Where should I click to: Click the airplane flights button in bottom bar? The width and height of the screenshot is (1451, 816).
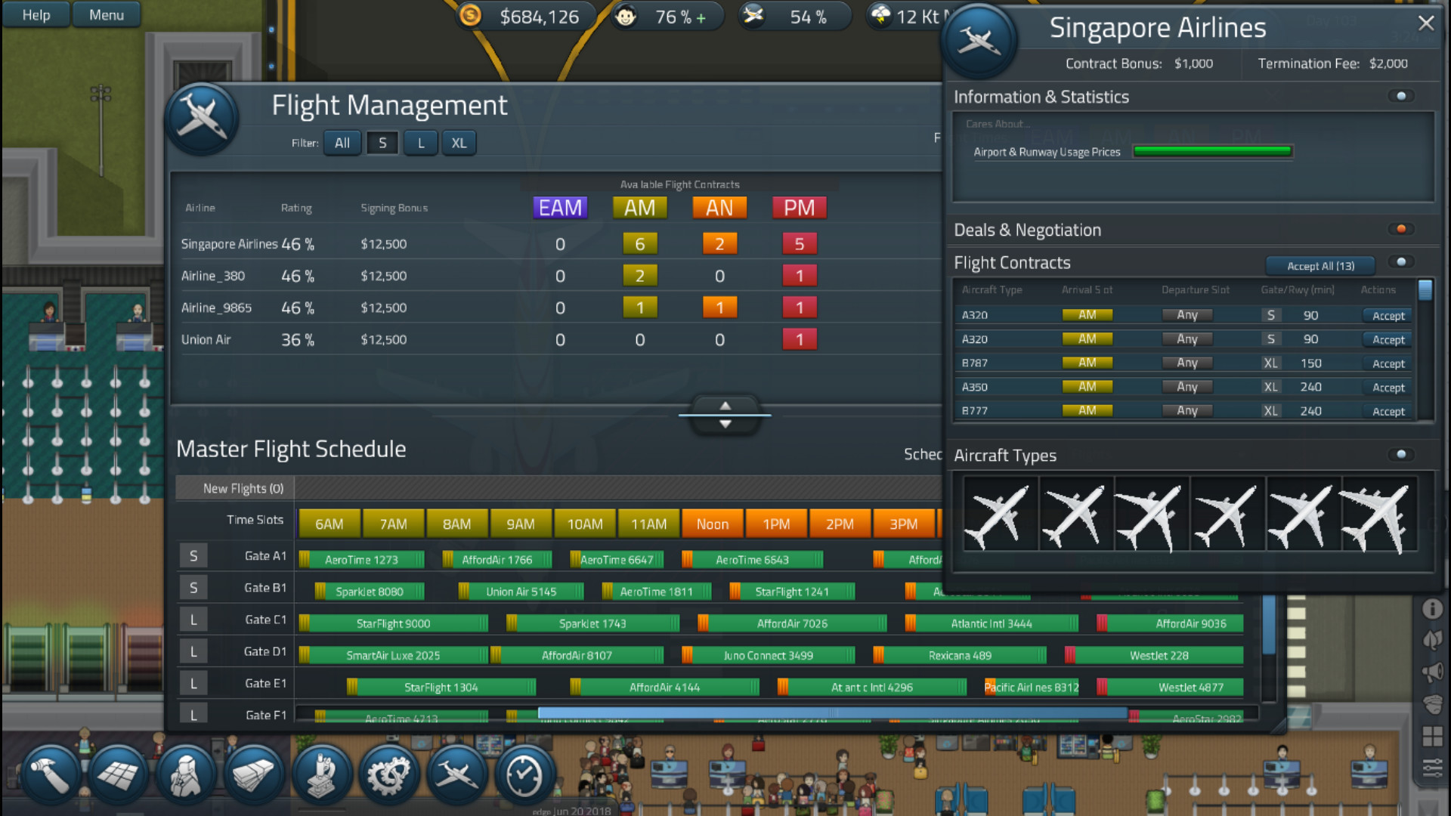click(456, 774)
